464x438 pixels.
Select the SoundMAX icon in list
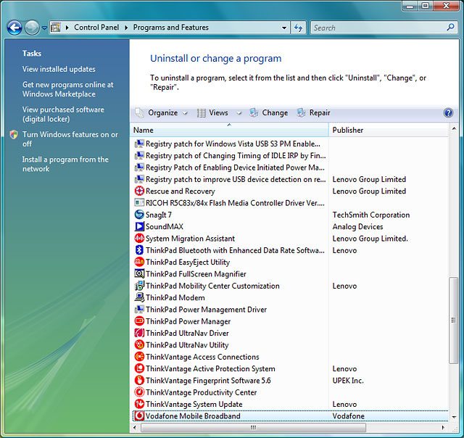click(140, 226)
